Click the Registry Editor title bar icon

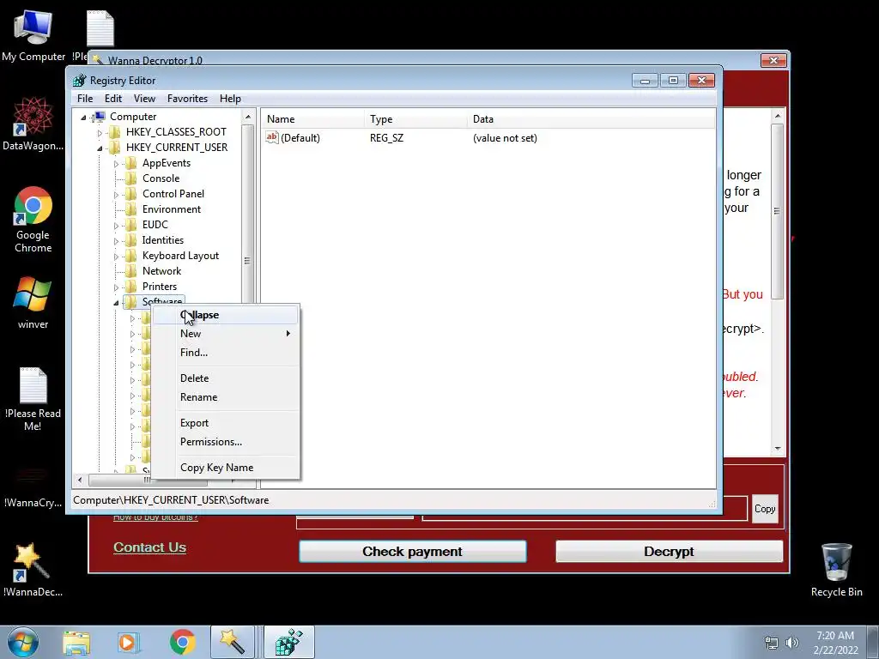pyautogui.click(x=80, y=80)
